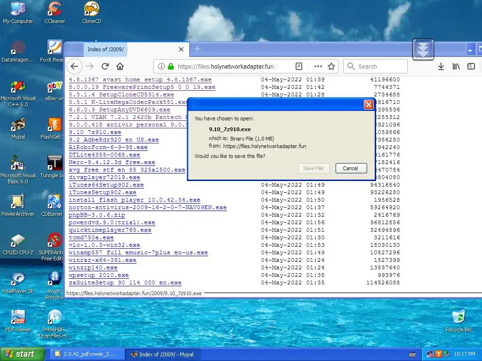This screenshot has height=361, width=482.
Task: Open link divxplayer72019.exe
Action: coord(104,177)
